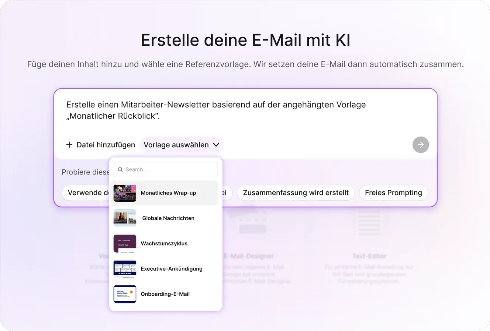The height and width of the screenshot is (331, 490).
Task: Choose Globale Nachrichten from the list
Action: 164,218
